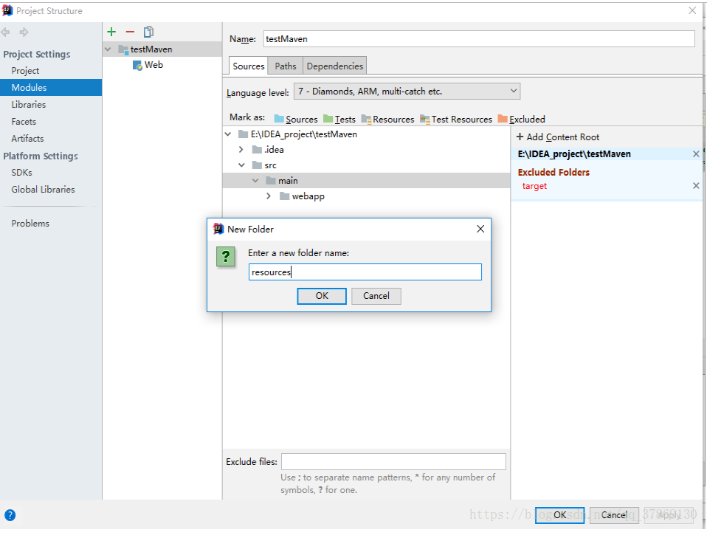Click the red minus remove module icon
The width and height of the screenshot is (707, 538).
[130, 32]
